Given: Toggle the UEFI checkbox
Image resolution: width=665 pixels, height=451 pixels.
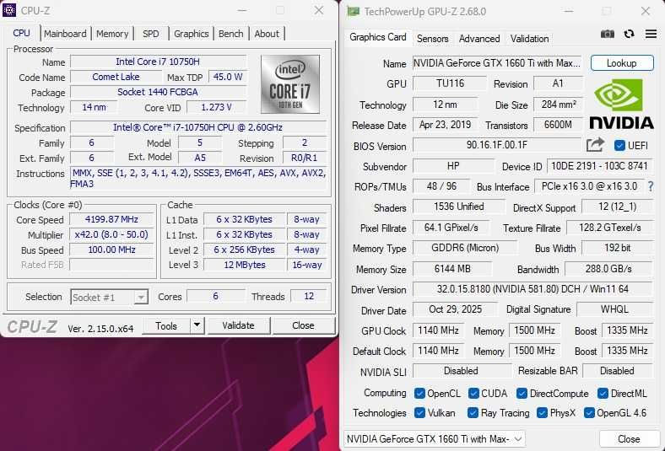Looking at the screenshot, I should 619,145.
